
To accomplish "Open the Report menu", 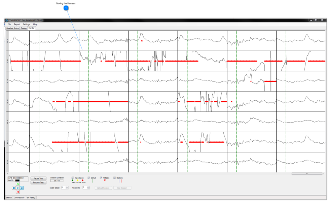I will coord(16,24).
